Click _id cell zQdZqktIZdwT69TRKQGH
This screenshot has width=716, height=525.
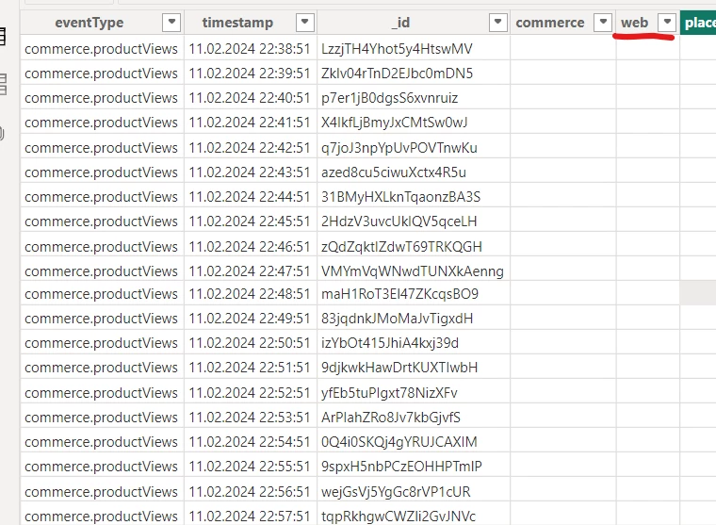point(414,246)
